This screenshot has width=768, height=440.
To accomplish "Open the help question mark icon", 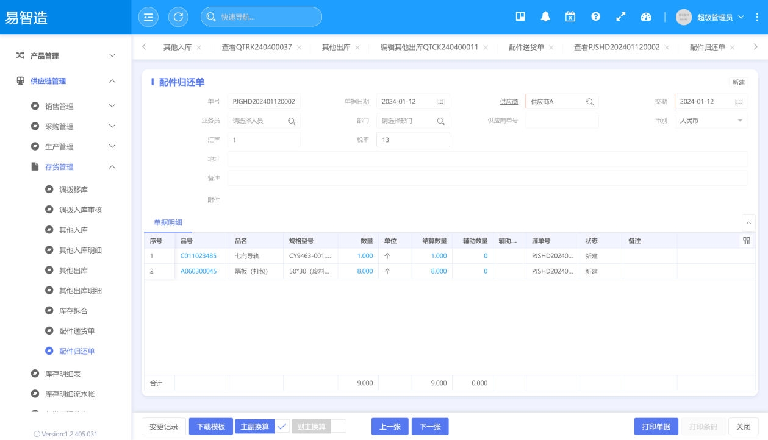I will pyautogui.click(x=595, y=17).
